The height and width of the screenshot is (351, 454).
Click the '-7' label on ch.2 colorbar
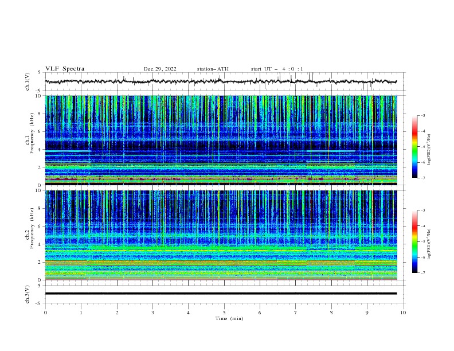click(x=422, y=273)
